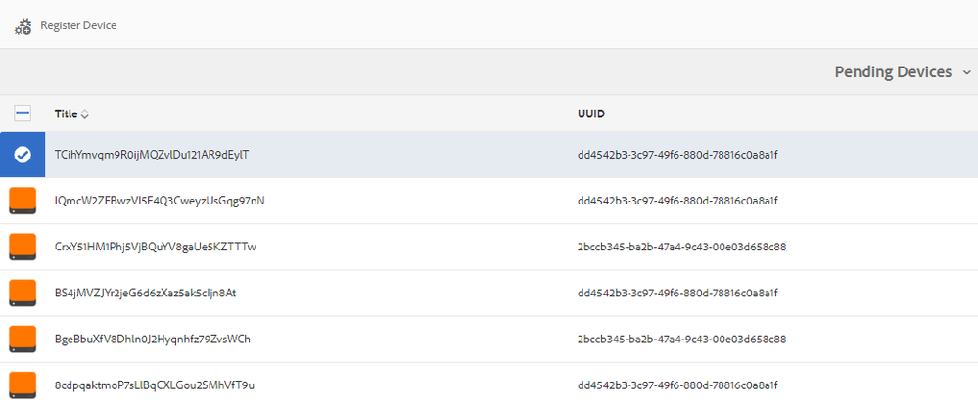Click the Register Device gear icon
978x408 pixels.
(23, 26)
